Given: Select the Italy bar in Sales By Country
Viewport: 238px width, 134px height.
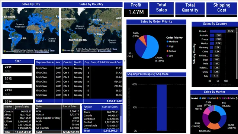Looking at the screenshot, I should (211, 76).
